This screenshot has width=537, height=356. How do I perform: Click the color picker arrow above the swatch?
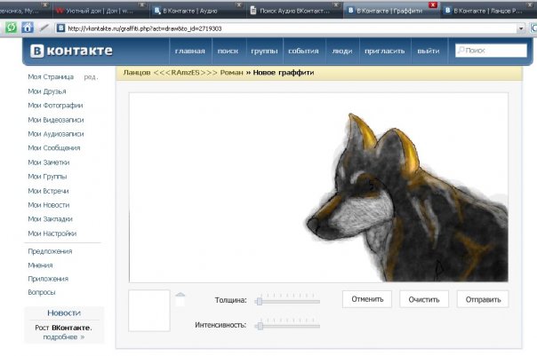[180, 296]
